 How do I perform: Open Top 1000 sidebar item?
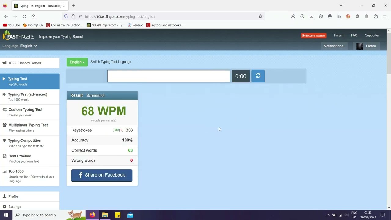(x=30, y=176)
